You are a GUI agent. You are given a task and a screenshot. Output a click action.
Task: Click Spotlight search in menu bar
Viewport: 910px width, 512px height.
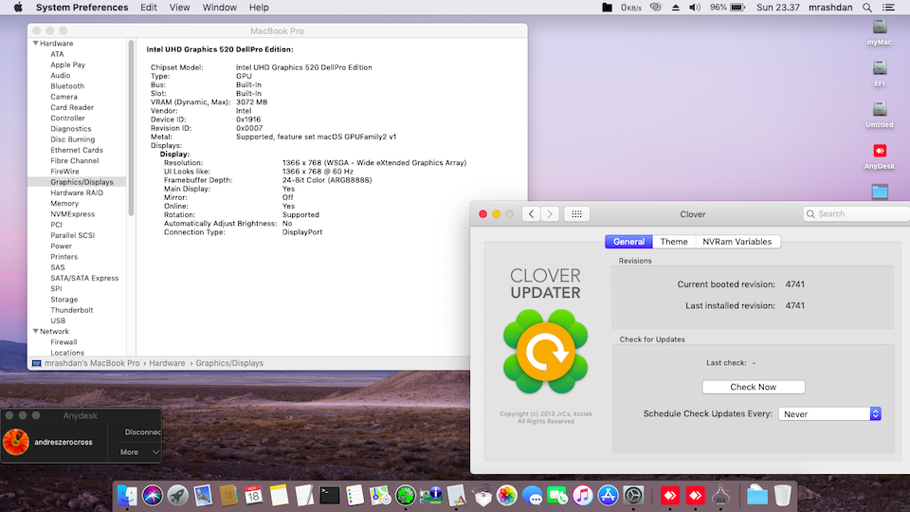pyautogui.click(x=867, y=8)
